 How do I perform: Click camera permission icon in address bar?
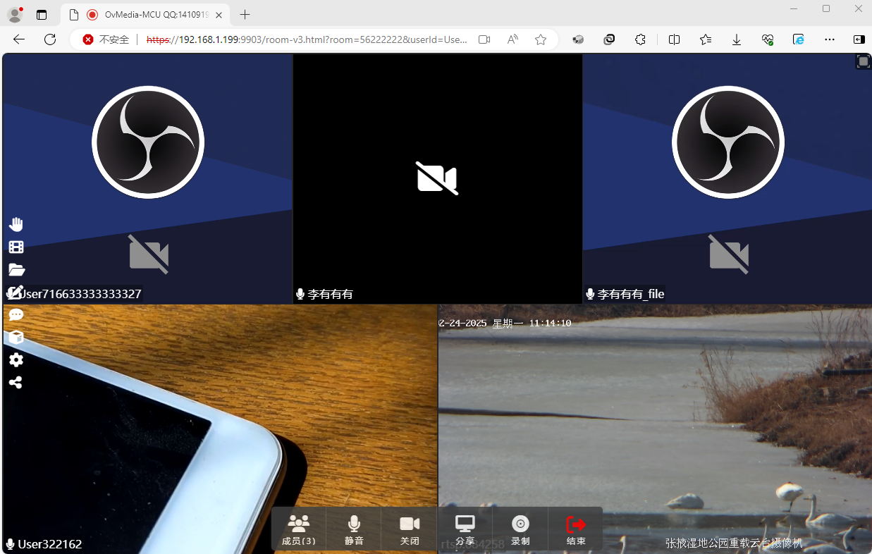point(484,39)
